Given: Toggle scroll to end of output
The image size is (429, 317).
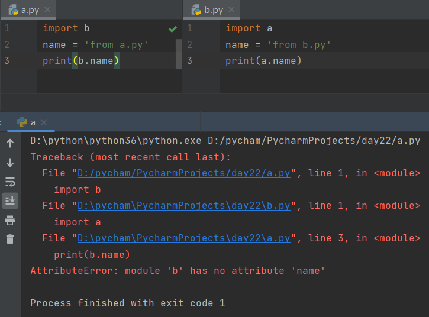Looking at the screenshot, I should click(10, 201).
